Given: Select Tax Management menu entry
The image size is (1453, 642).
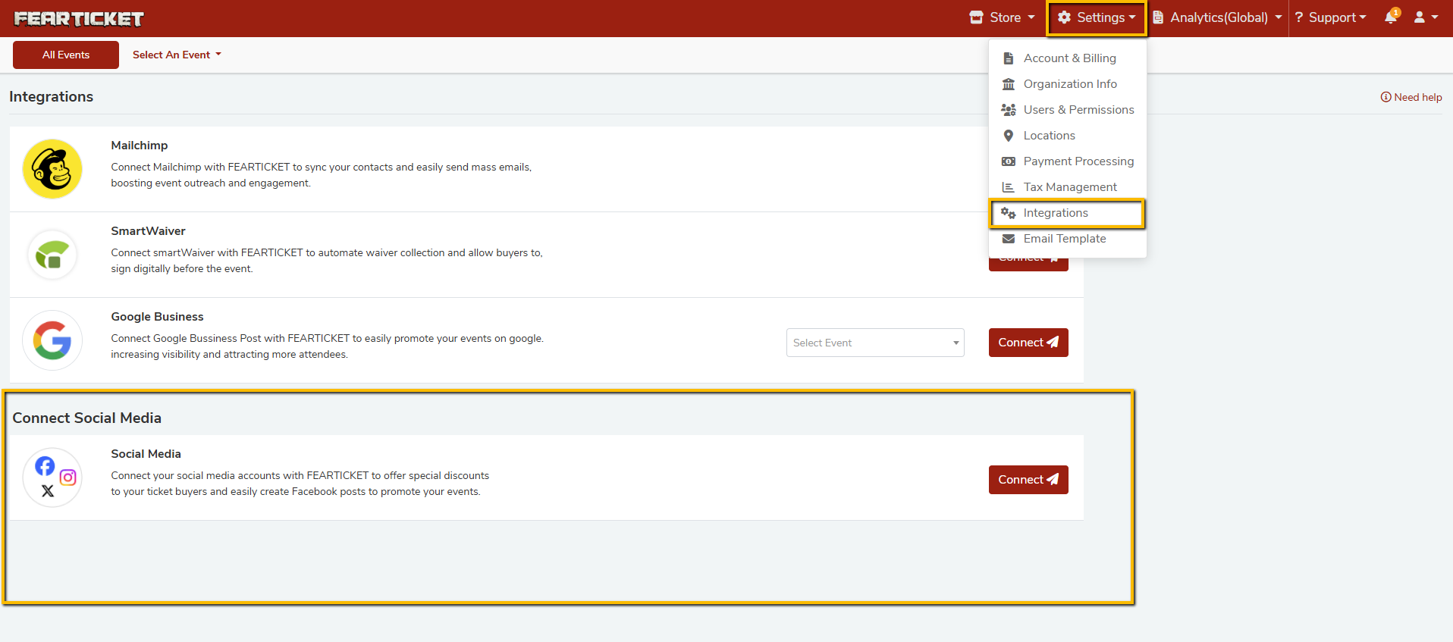Looking at the screenshot, I should [1068, 187].
